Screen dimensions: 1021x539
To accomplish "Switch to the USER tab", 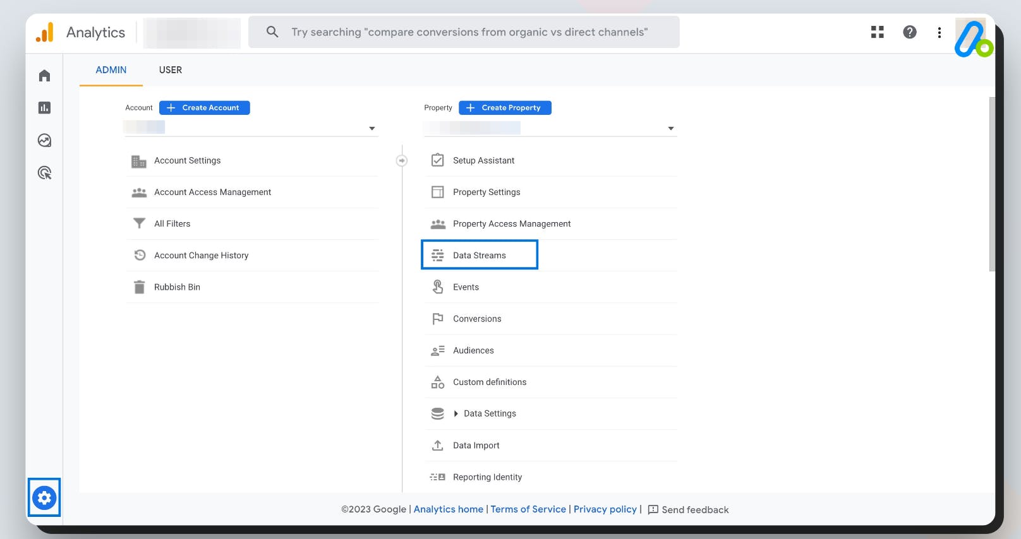I will coord(171,70).
